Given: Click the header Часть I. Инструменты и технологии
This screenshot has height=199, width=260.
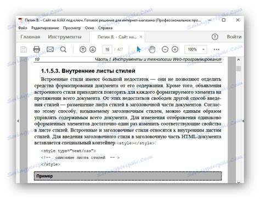Looking at the screenshot, I should point(158,59).
